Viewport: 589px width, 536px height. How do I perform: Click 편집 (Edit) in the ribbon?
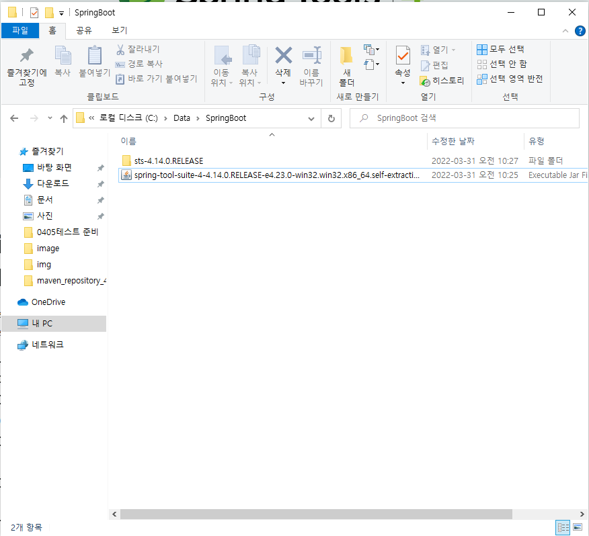(x=434, y=65)
